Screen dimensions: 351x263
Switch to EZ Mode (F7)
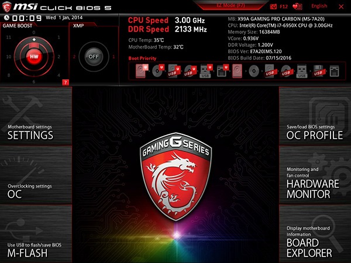pos(230,5)
